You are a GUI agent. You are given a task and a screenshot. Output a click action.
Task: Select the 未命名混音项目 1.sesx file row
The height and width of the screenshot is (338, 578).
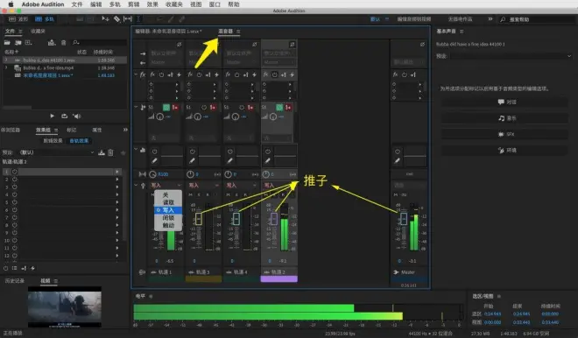(65, 75)
